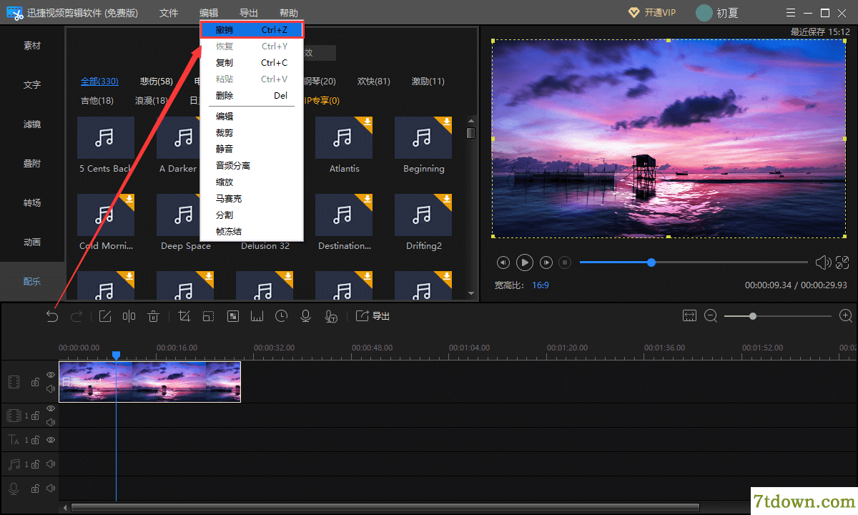
Task: Click the timeline zoom in magnifier
Action: pos(846,315)
